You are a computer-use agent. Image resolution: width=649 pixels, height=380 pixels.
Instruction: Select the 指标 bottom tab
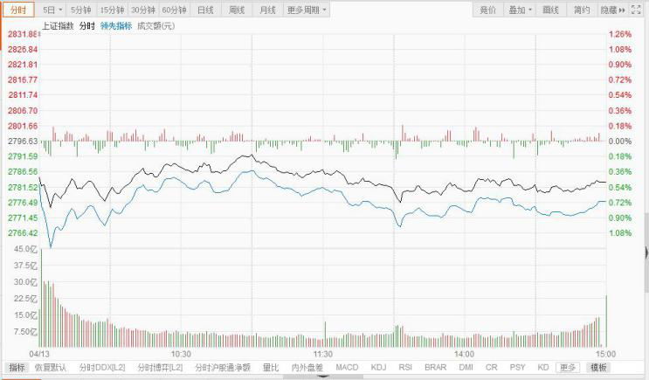pos(17,368)
